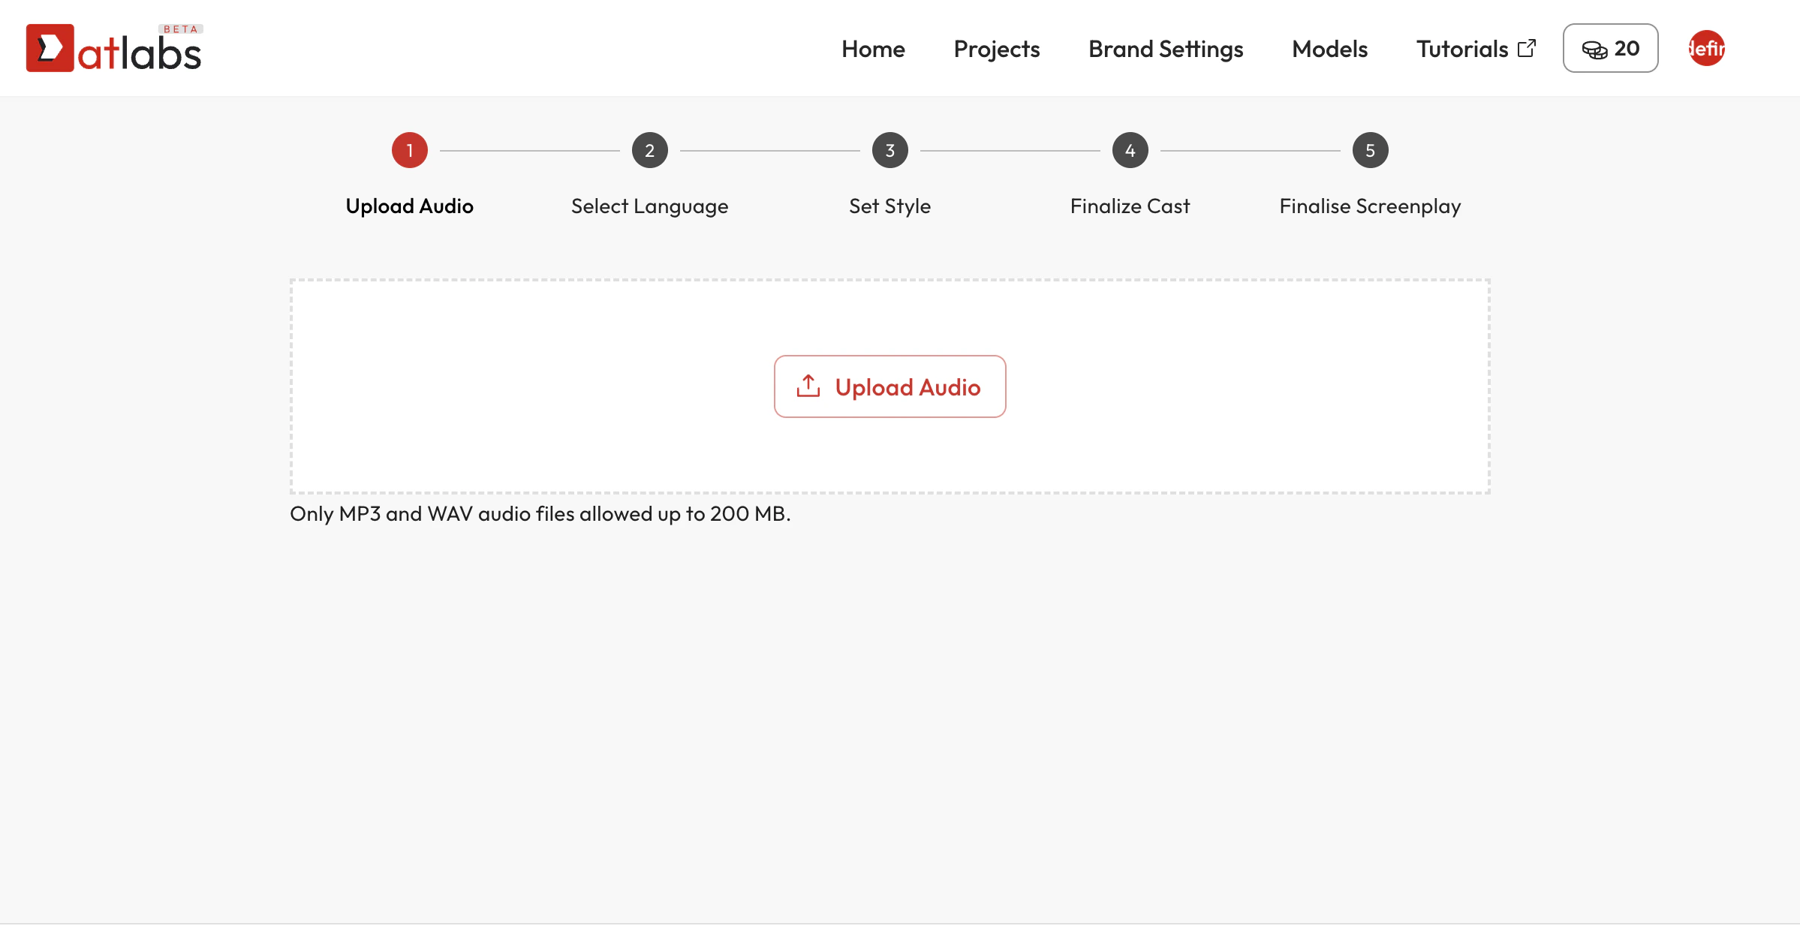The image size is (1800, 932).
Task: Click the BETA badge on the logo
Action: (179, 29)
